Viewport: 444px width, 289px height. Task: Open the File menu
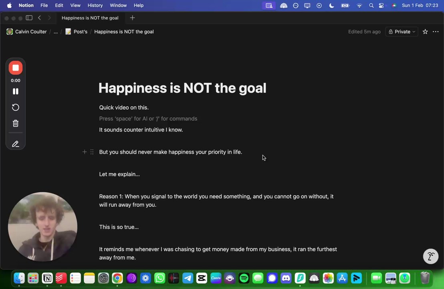click(44, 5)
